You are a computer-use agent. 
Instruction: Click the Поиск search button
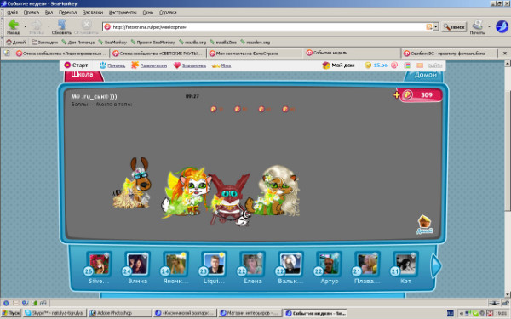coord(454,27)
